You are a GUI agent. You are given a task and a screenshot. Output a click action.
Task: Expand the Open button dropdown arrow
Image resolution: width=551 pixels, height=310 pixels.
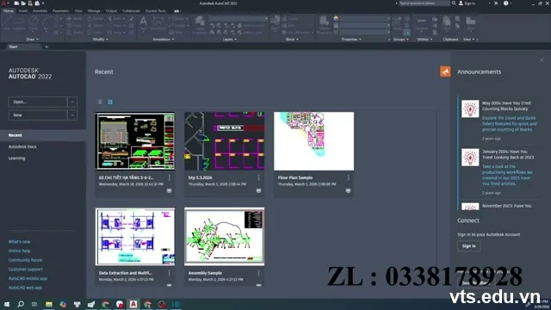72,102
